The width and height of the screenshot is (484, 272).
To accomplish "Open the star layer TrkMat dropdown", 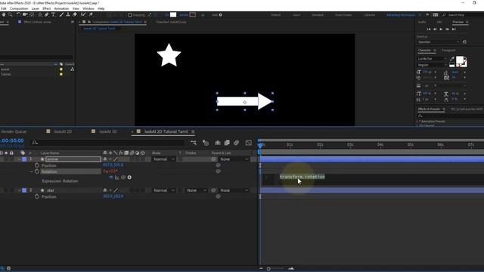I will point(197,190).
